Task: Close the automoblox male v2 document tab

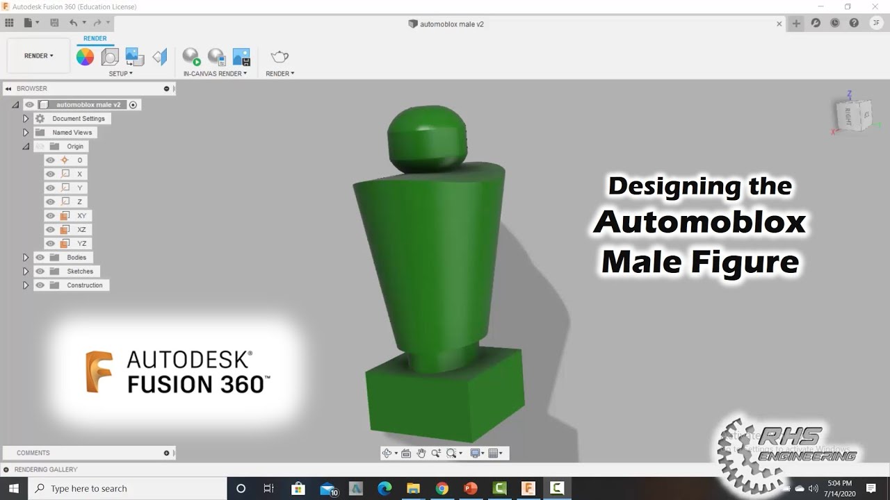Action: (779, 24)
